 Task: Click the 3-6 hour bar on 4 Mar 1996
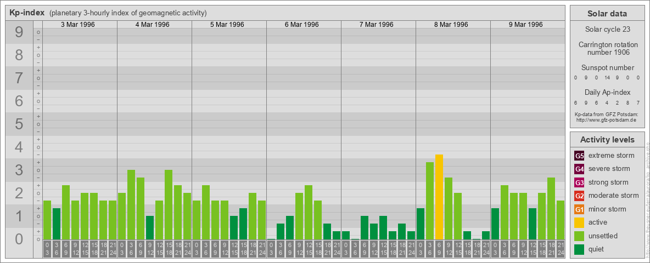tap(131, 205)
